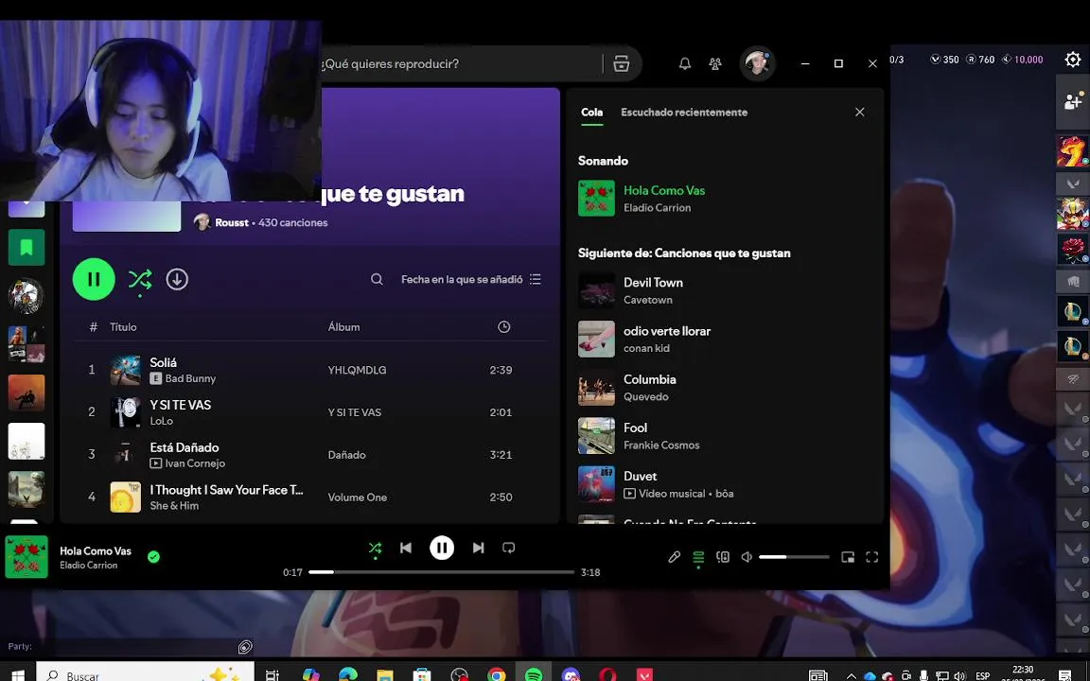The height and width of the screenshot is (681, 1090).
Task: Open the Rousst profile link
Action: 232,222
